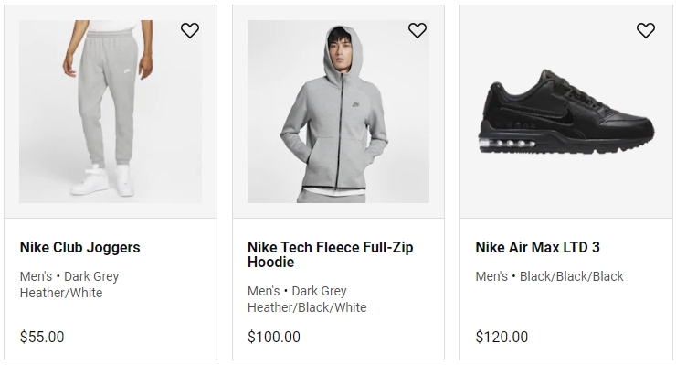Open the Nike Tech Fleece Full-Zip Hoodie link
The height and width of the screenshot is (365, 676).
tap(331, 254)
